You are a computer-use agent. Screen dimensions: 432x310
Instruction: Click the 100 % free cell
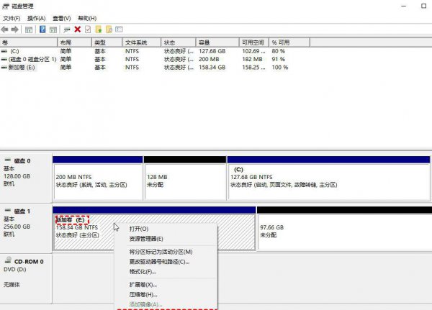tap(280, 68)
